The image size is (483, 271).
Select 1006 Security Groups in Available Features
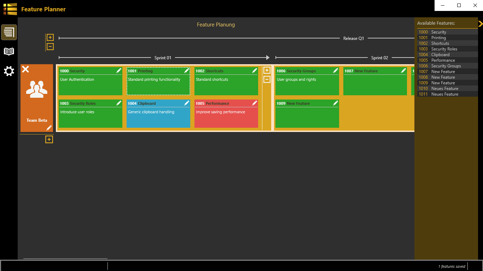447,66
